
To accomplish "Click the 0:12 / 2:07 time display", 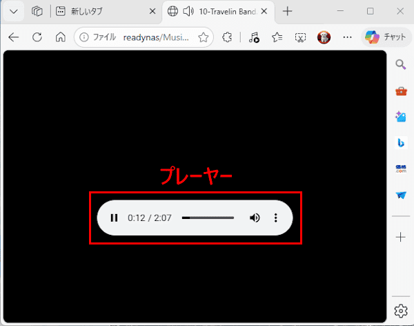I will point(150,218).
